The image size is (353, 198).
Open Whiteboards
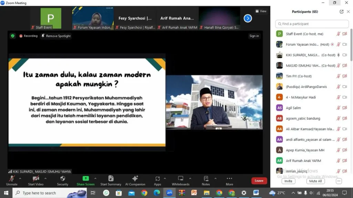coord(181,180)
